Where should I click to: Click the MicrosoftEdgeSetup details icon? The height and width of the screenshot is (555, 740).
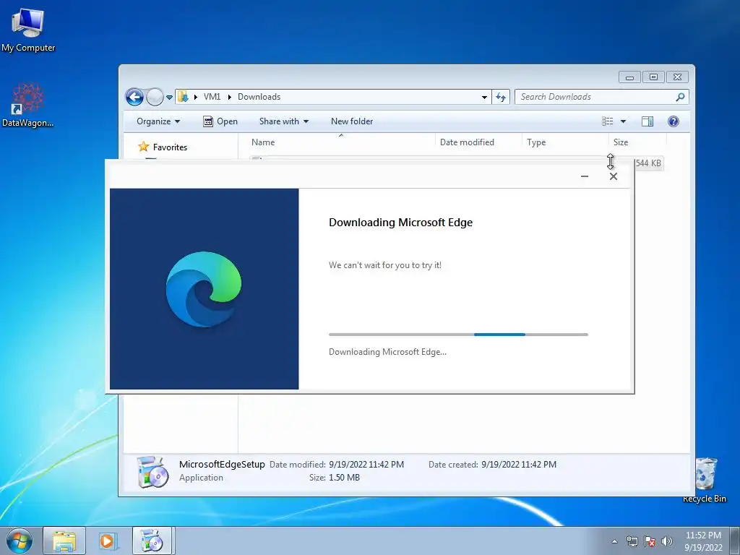point(152,471)
